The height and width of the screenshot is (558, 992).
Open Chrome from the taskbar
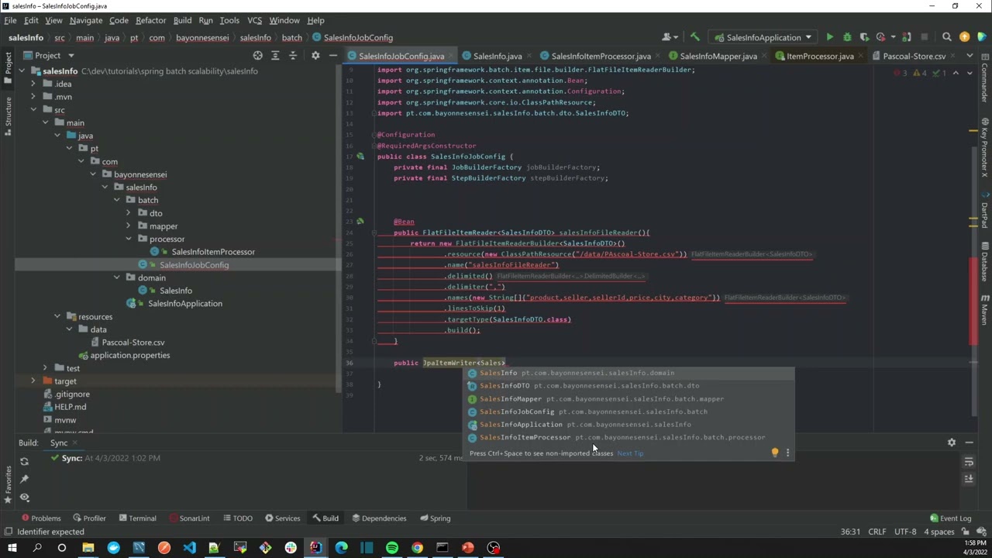[417, 548]
